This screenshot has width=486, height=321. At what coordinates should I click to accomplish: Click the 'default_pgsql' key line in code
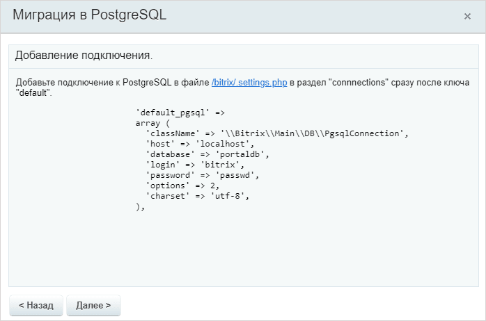(180, 113)
